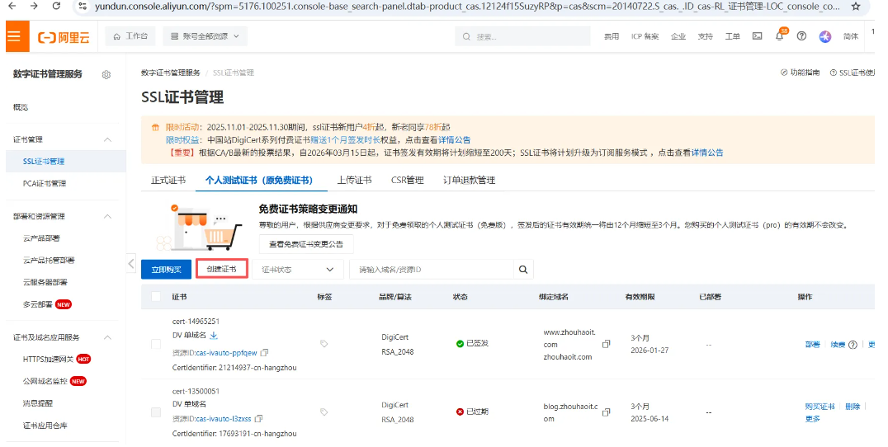Screen dimensions: 888x447
Task: Click the 创建证书 button
Action: click(x=221, y=270)
